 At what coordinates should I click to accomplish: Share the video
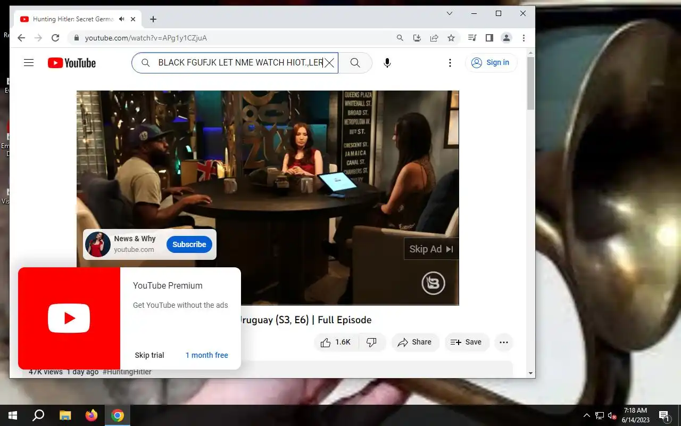[415, 342]
